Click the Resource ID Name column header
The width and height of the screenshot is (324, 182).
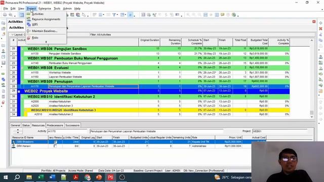[x=30, y=138]
